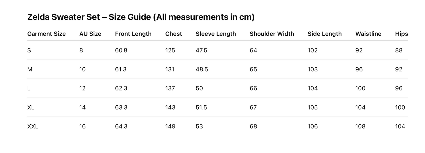Click the XXL garment size cell
This screenshot has height=153, width=425.
tap(33, 127)
